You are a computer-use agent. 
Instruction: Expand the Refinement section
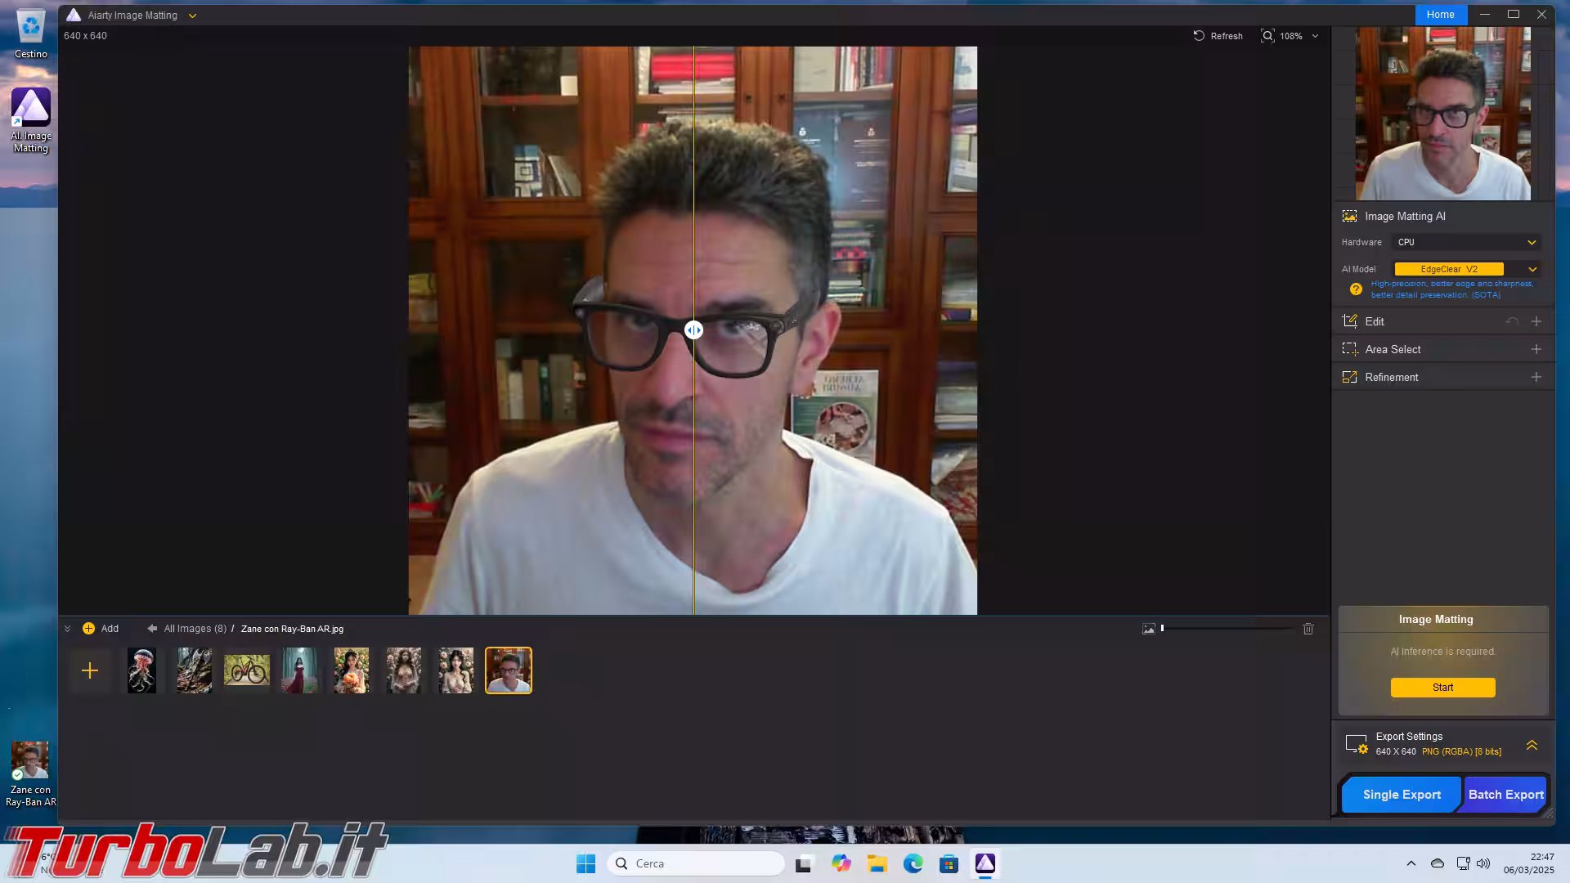(1536, 377)
